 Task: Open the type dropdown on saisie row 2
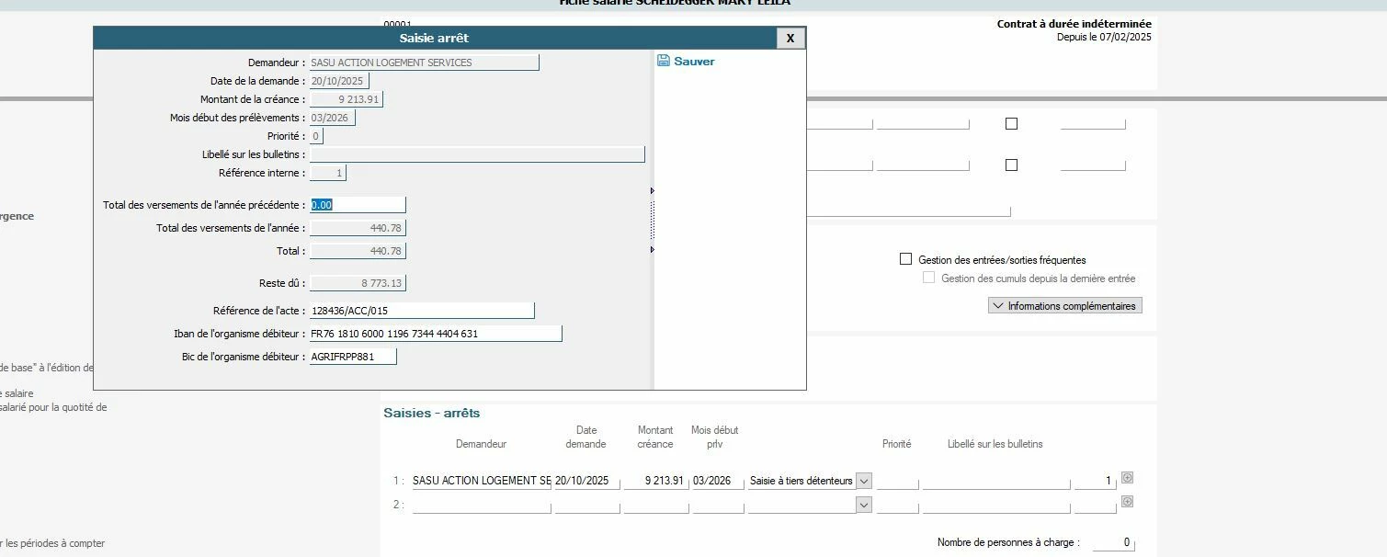coord(864,505)
